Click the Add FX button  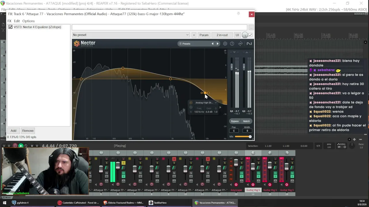pyautogui.click(x=14, y=131)
